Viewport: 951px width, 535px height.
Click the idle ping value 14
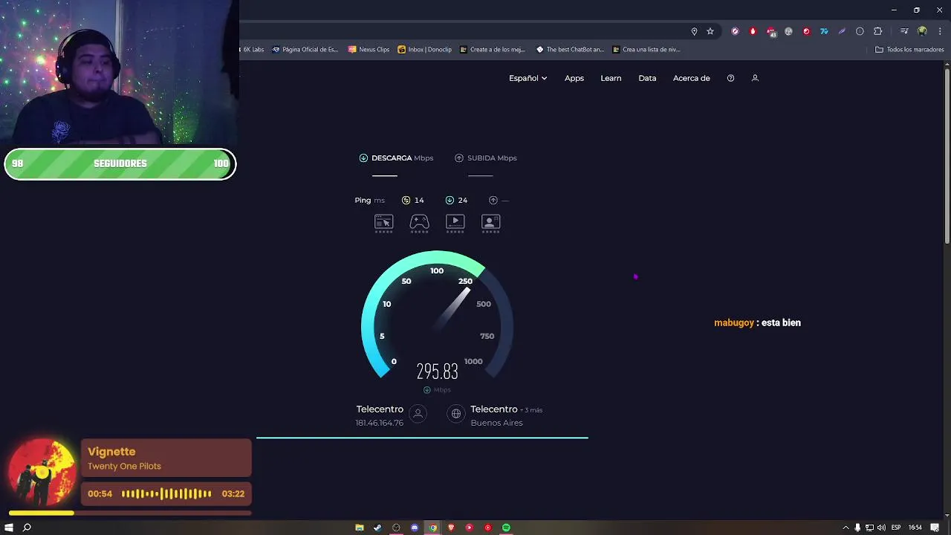419,200
